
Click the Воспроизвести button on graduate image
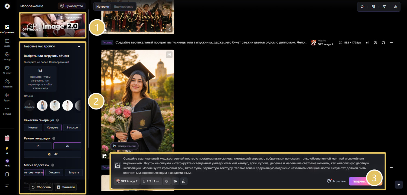tap(124, 146)
